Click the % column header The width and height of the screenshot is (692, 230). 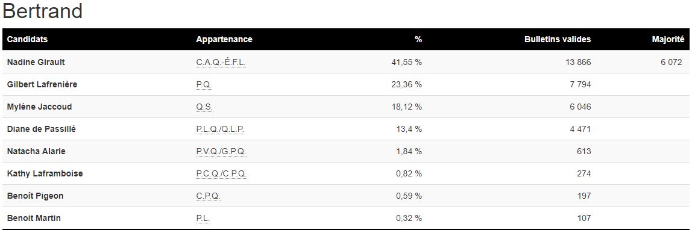coord(418,39)
